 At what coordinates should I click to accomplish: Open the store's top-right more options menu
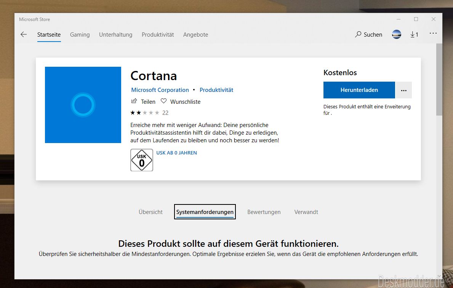[433, 33]
